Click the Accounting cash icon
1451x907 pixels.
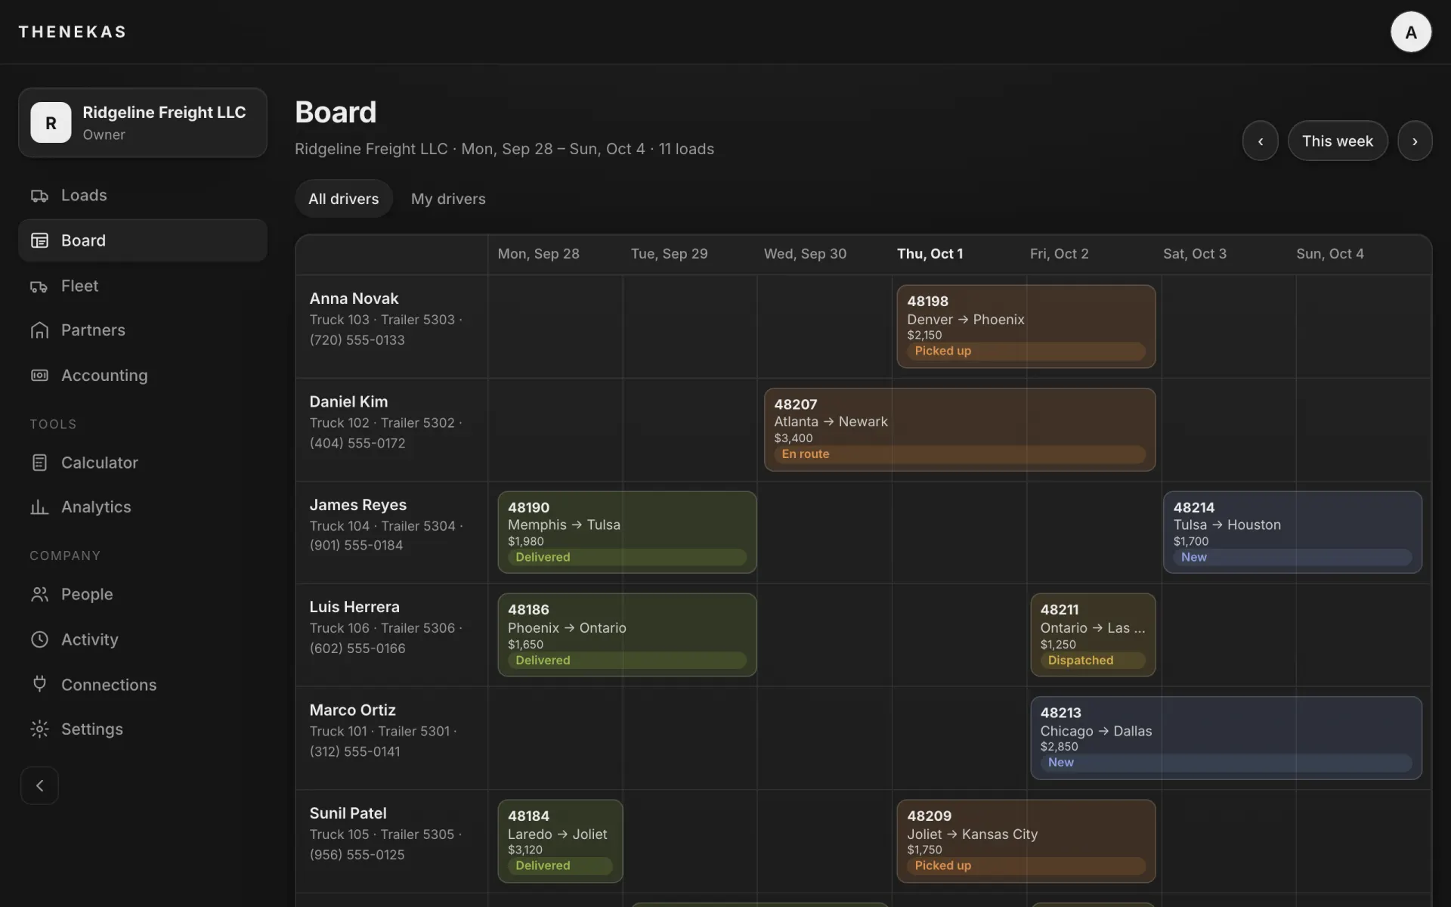(39, 376)
